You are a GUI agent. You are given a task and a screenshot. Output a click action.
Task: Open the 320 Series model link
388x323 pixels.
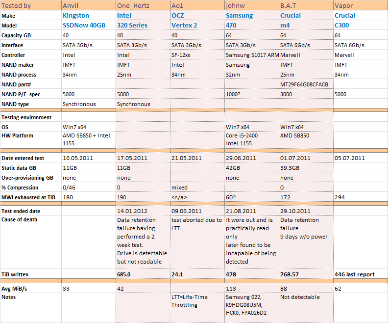[132, 26]
